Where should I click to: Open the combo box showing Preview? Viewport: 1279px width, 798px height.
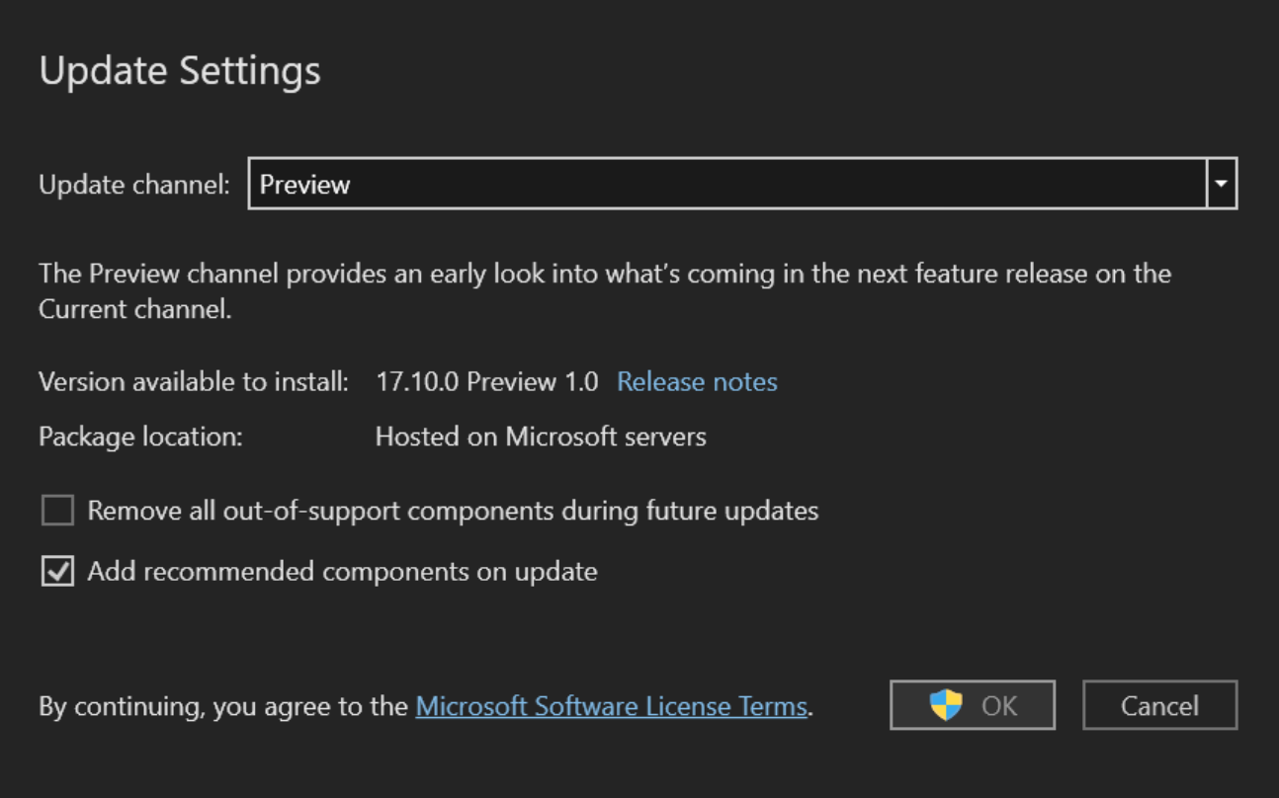pyautogui.click(x=742, y=184)
